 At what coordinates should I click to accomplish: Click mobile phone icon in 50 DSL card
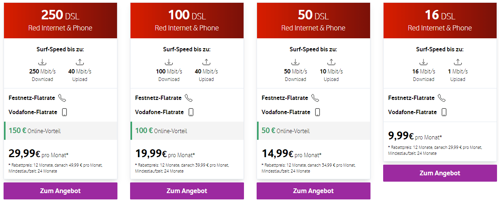318,112
